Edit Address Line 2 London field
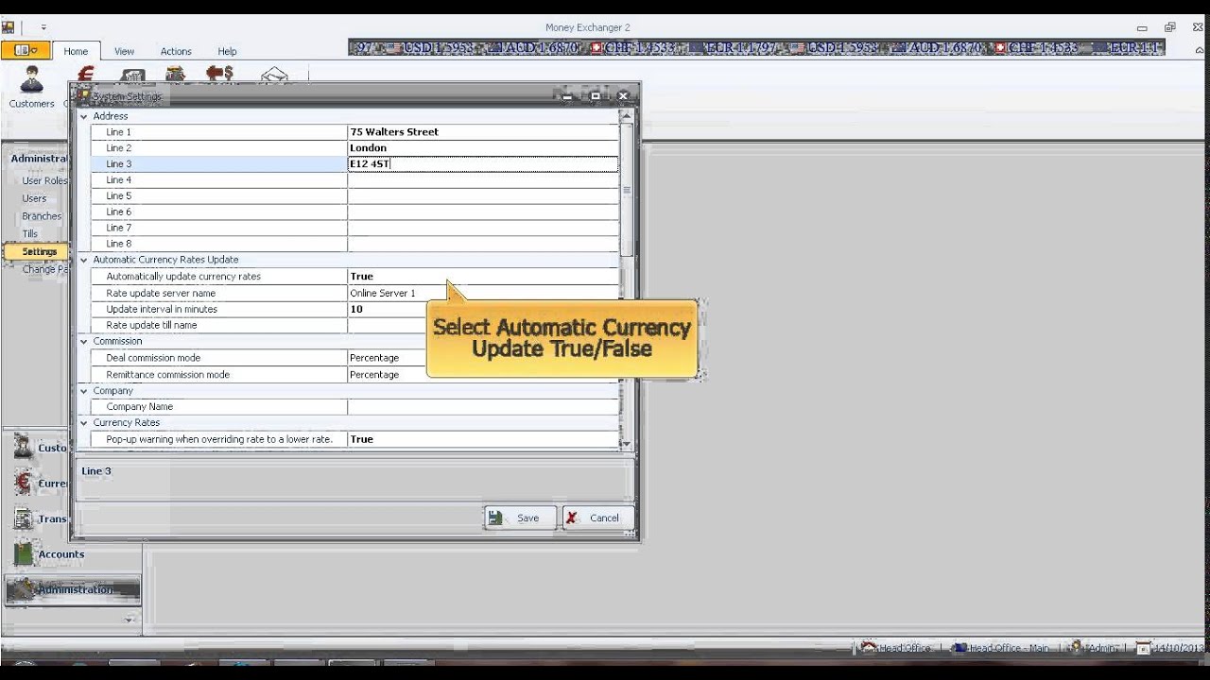 [483, 148]
